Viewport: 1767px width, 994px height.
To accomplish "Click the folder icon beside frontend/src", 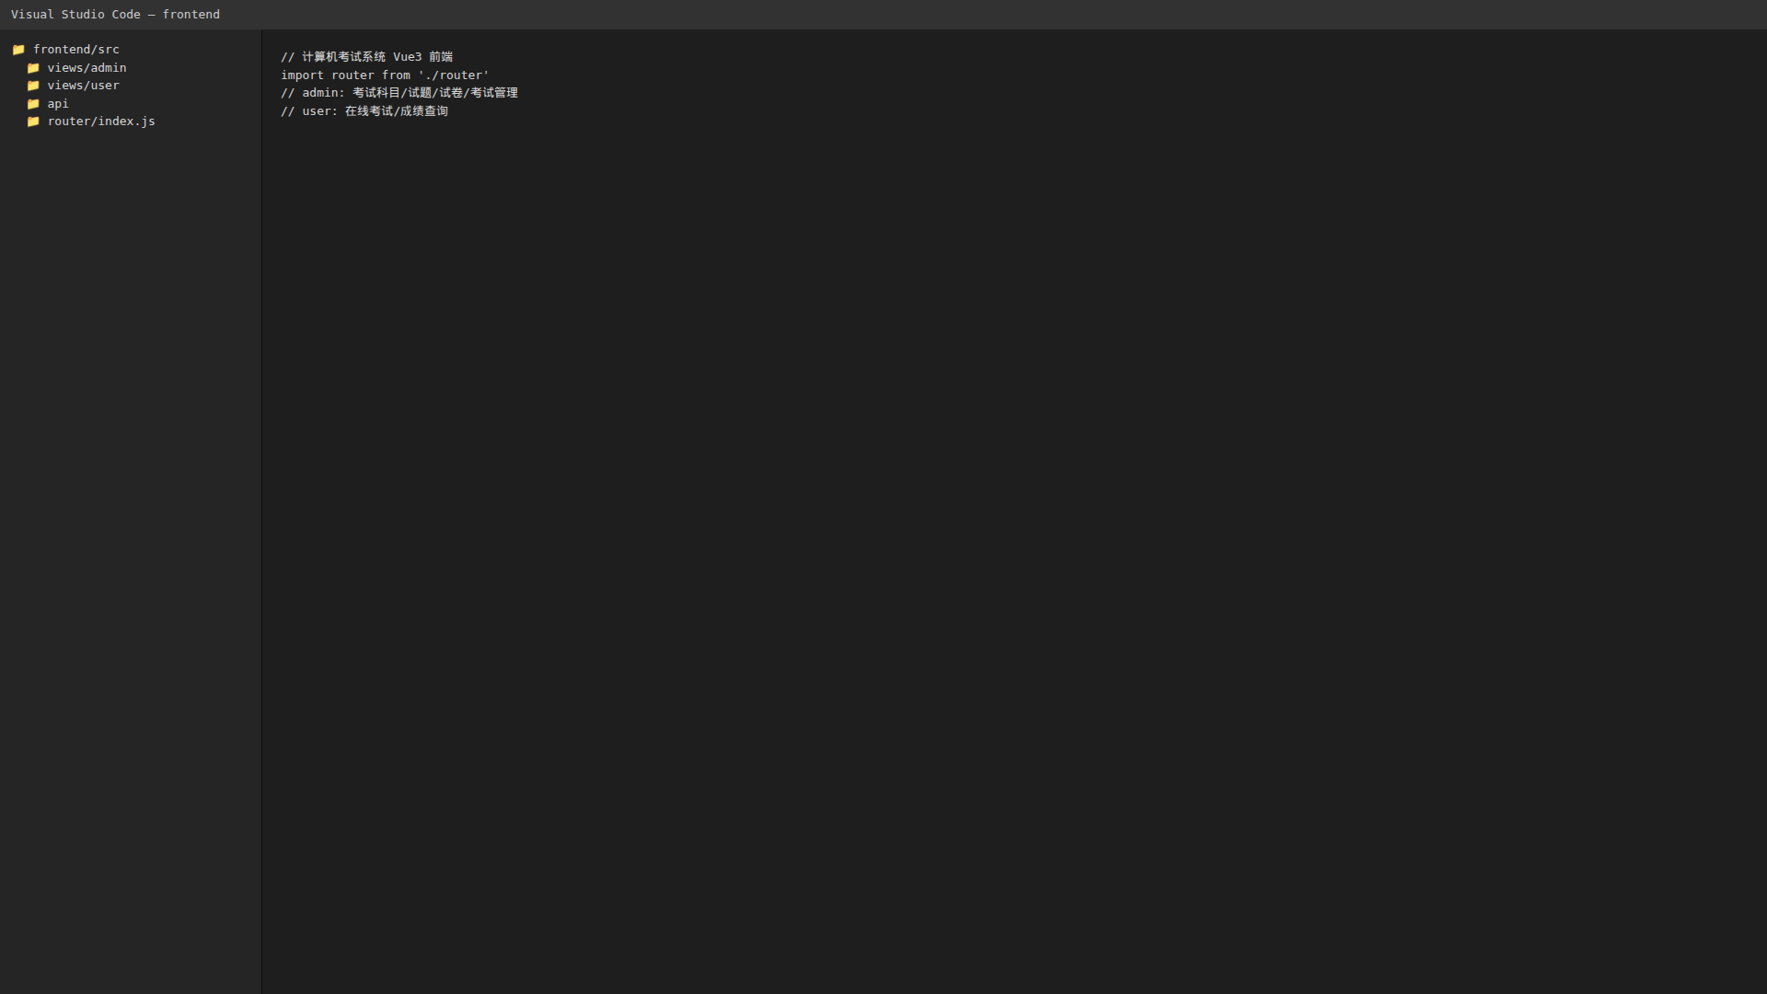I will pos(18,50).
